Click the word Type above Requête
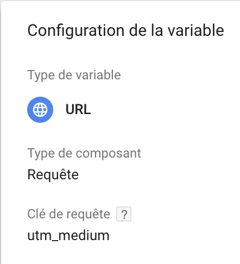This screenshot has height=264, width=240. 41,154
